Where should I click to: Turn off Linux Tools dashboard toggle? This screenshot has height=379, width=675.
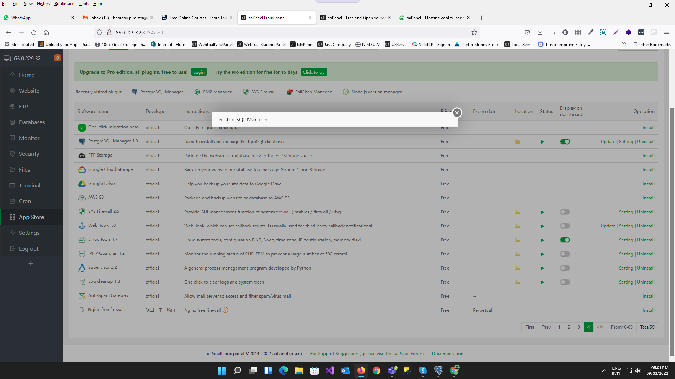click(x=565, y=240)
